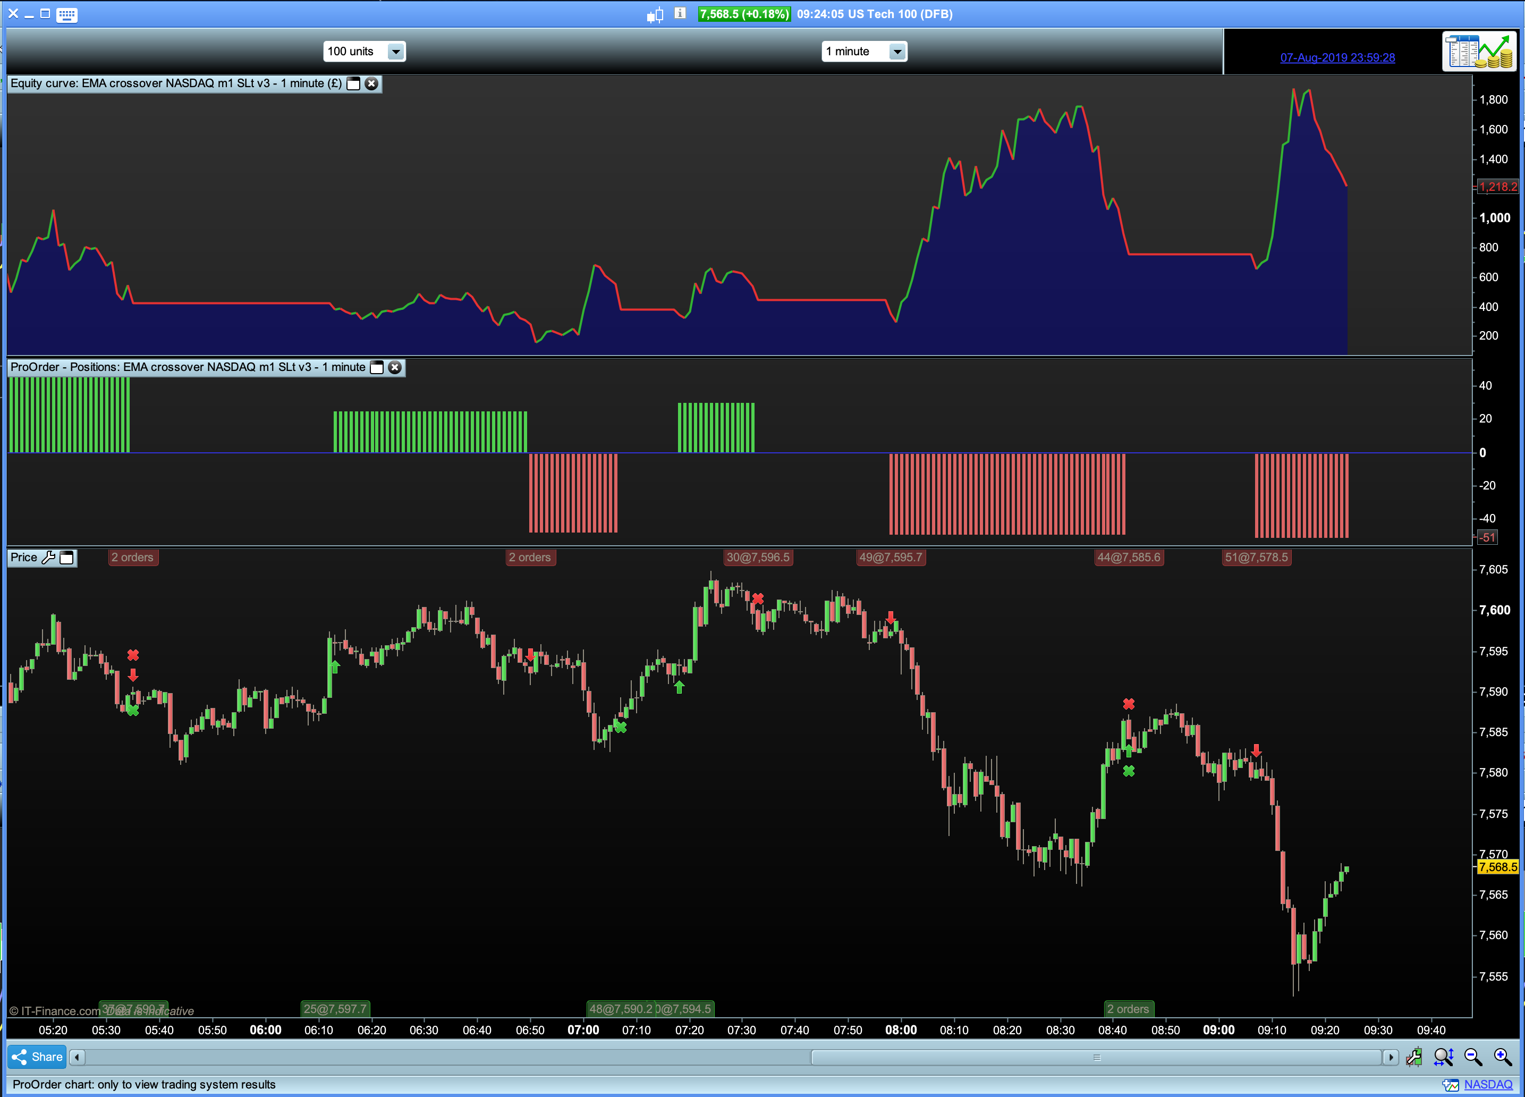
Task: Click the horizontal scrollbar thumb
Action: click(x=1096, y=1057)
